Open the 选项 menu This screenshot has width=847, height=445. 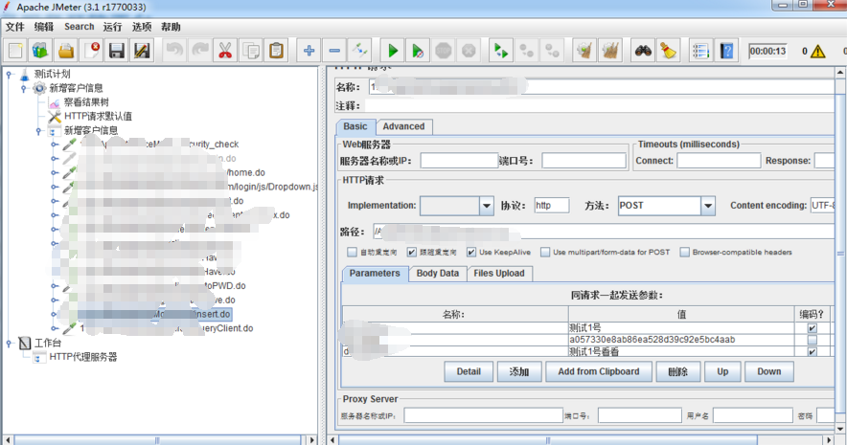pos(142,27)
